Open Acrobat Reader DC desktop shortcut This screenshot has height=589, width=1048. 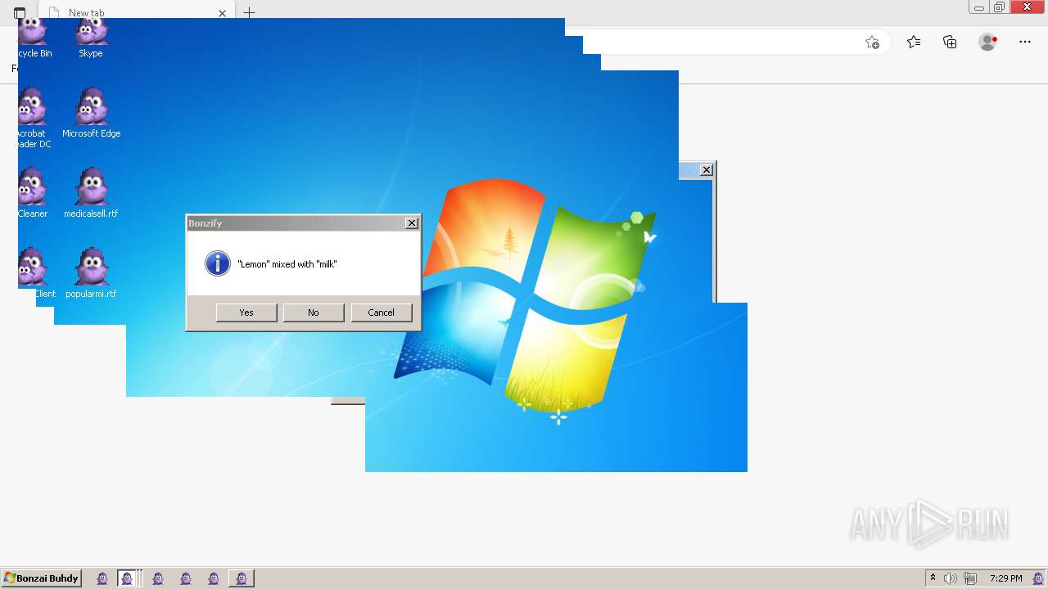(34, 119)
